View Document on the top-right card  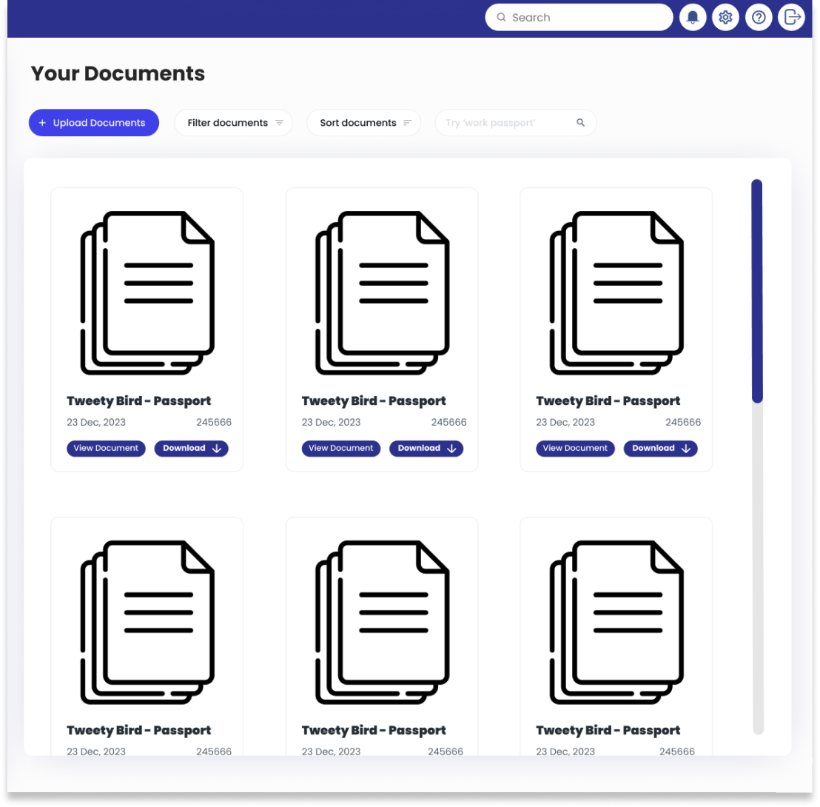(575, 449)
